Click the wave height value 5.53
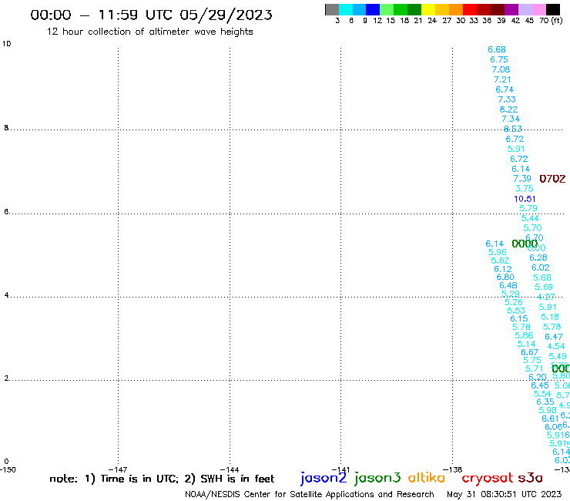 516,311
